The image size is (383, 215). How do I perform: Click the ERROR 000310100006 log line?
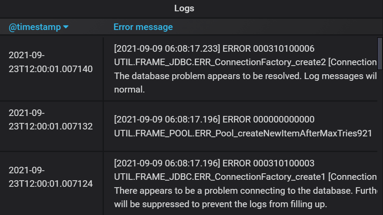tap(214, 49)
